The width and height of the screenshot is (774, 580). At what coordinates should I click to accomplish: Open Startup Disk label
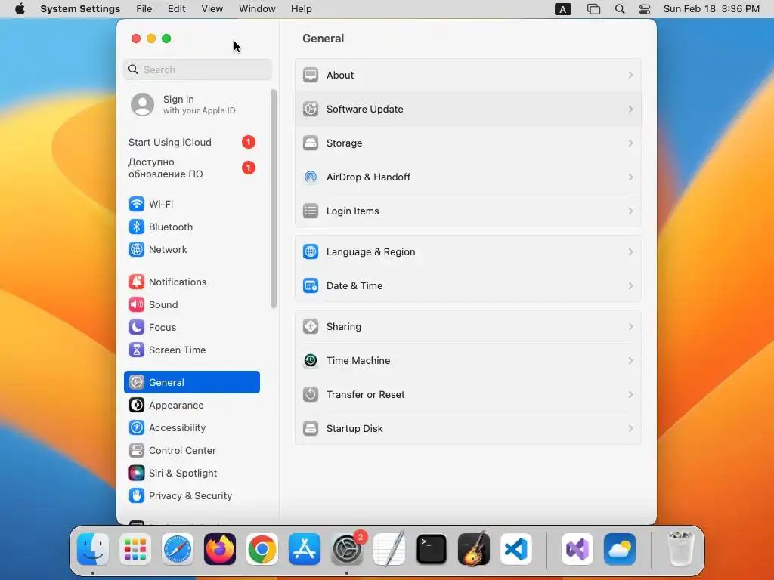pyautogui.click(x=354, y=429)
